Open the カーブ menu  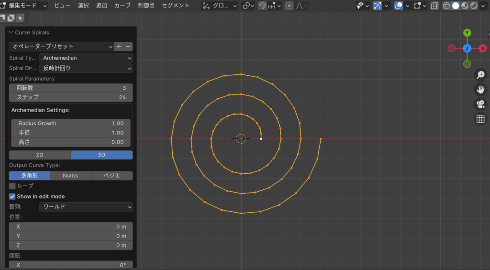click(x=122, y=6)
